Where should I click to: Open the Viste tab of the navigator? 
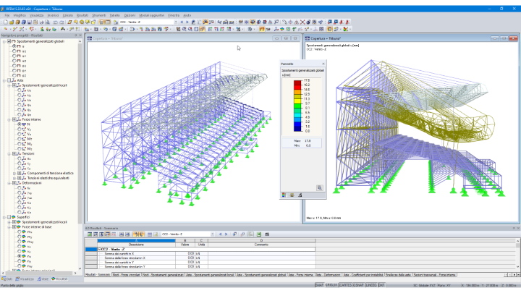(x=43, y=279)
